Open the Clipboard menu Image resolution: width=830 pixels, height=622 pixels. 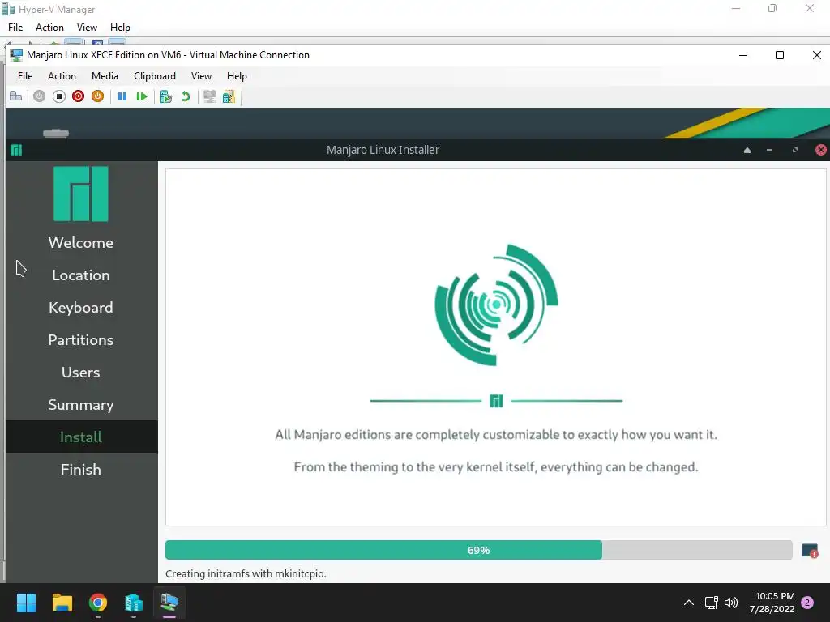(x=155, y=76)
